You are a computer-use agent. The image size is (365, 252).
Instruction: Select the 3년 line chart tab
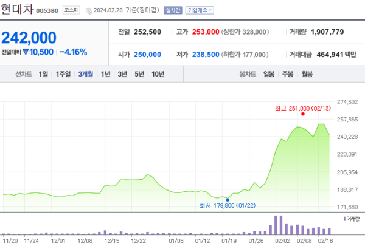click(x=122, y=74)
